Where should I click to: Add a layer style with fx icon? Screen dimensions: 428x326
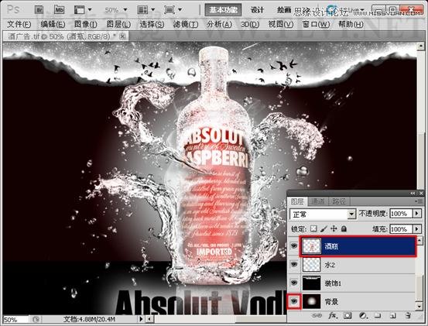333,315
